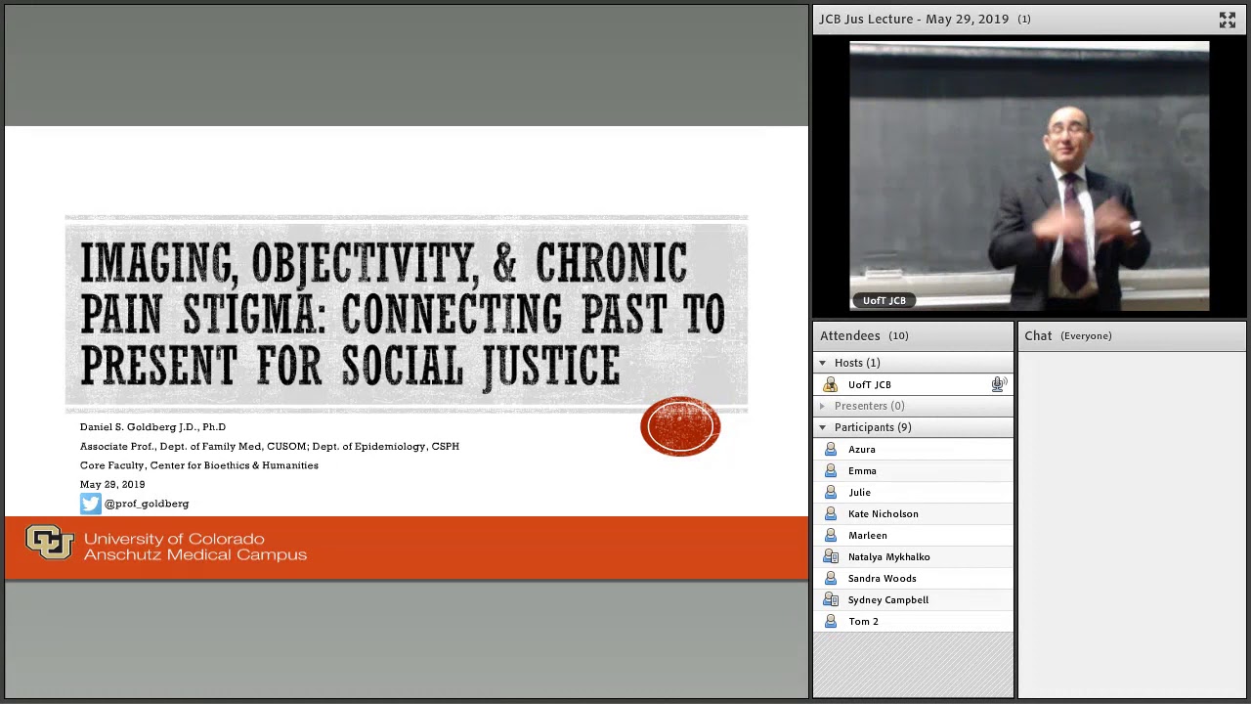Click inside the empty chat message area
1251x704 pixels.
[1132, 523]
